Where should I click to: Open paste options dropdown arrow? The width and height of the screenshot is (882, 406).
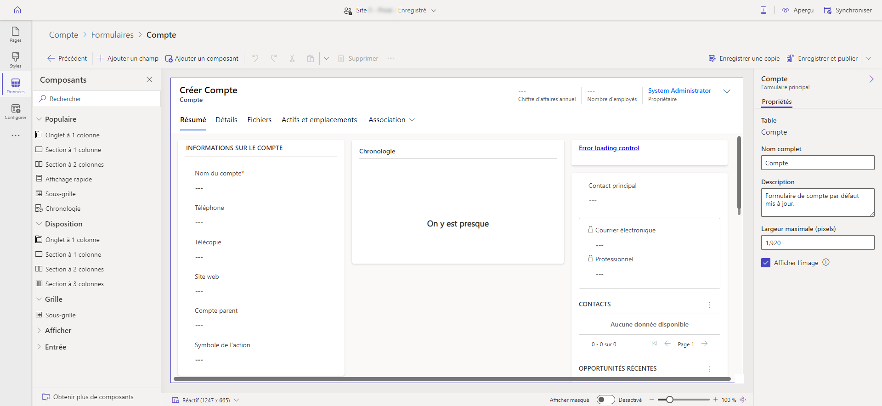coord(327,58)
